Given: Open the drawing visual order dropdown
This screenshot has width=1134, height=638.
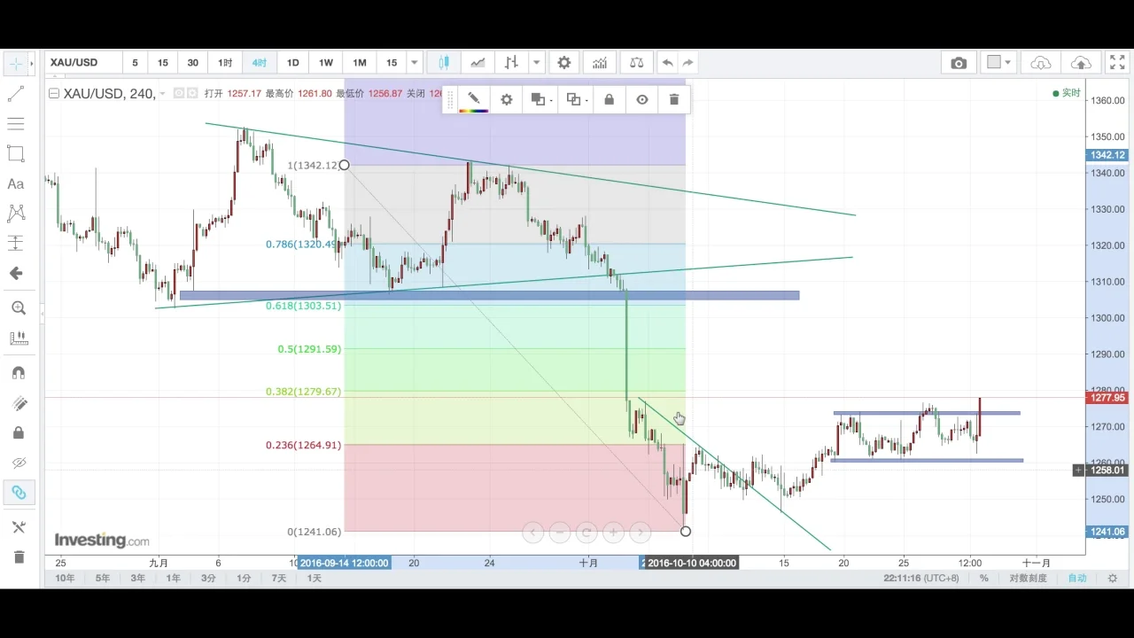Looking at the screenshot, I should click(x=540, y=100).
